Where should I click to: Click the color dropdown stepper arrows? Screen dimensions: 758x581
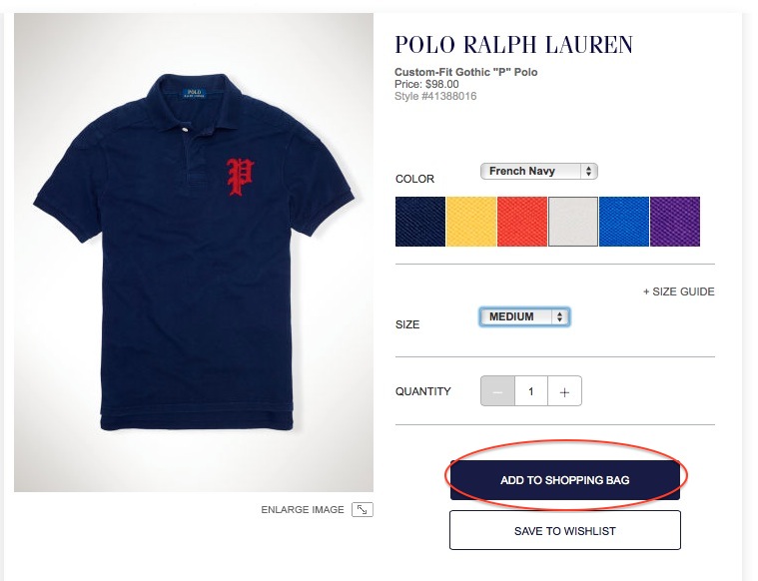click(x=588, y=171)
